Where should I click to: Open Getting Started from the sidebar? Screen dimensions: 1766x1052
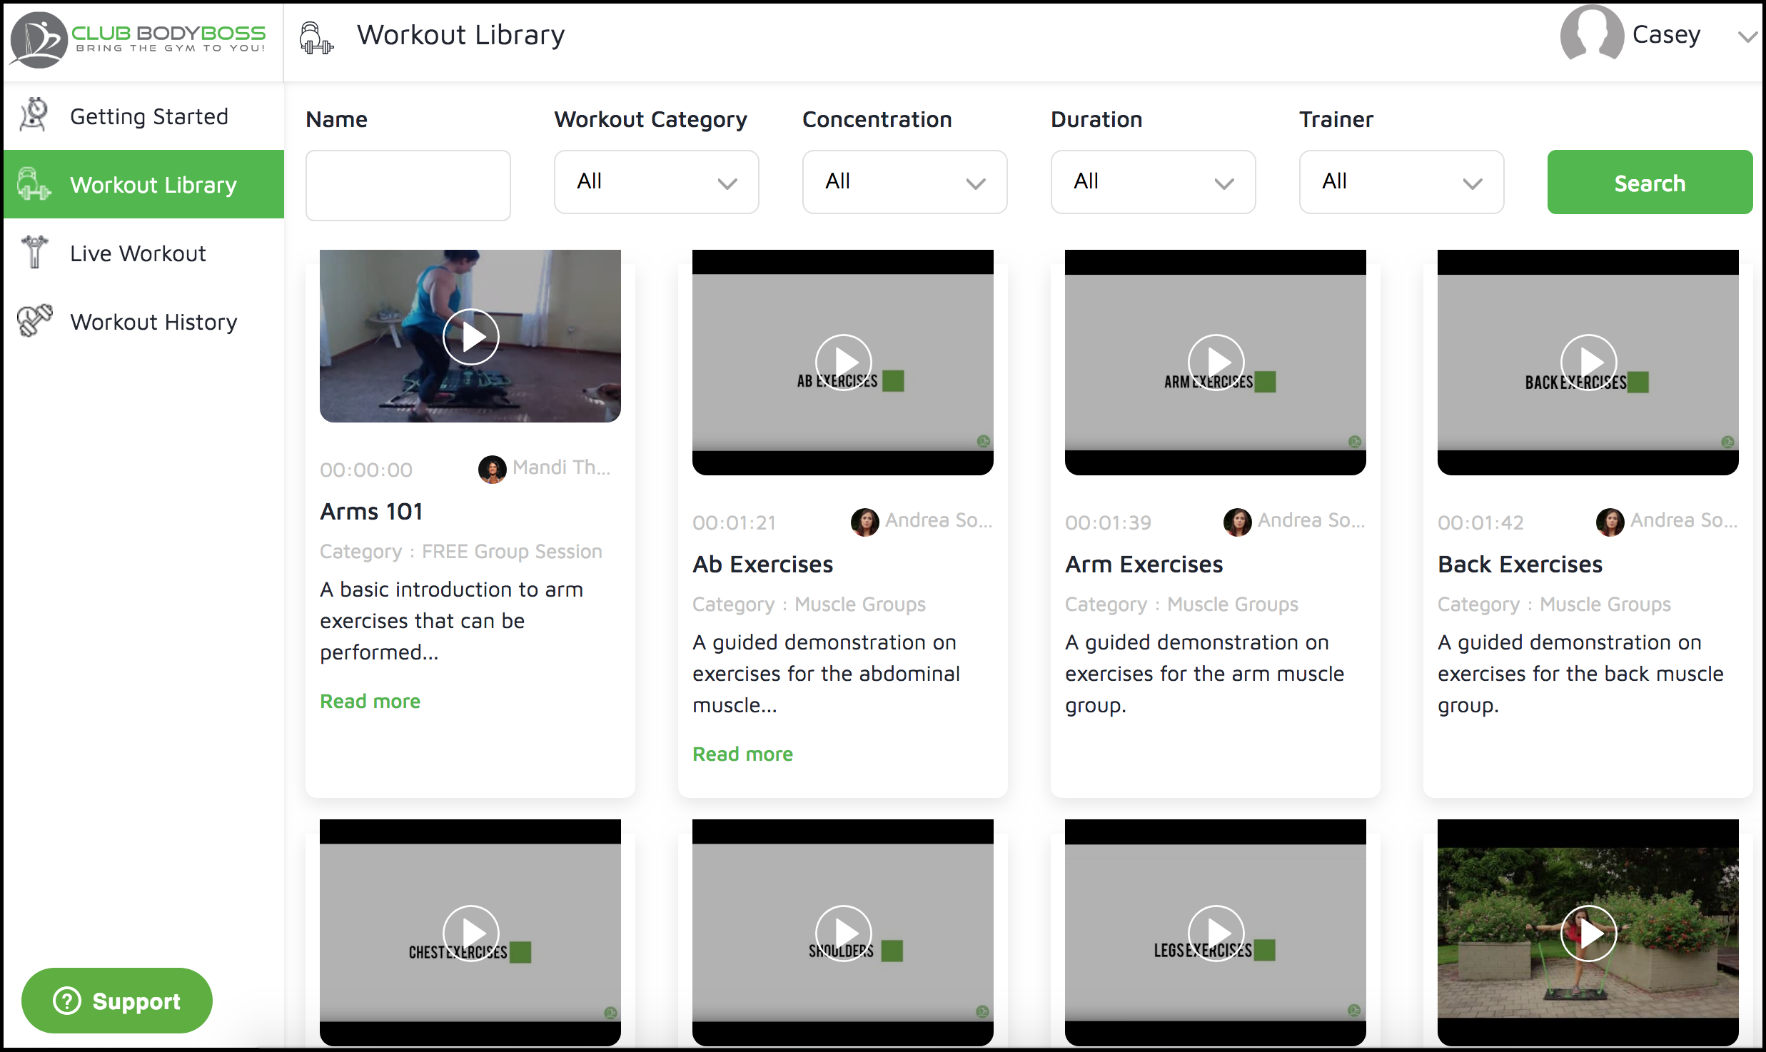(144, 116)
